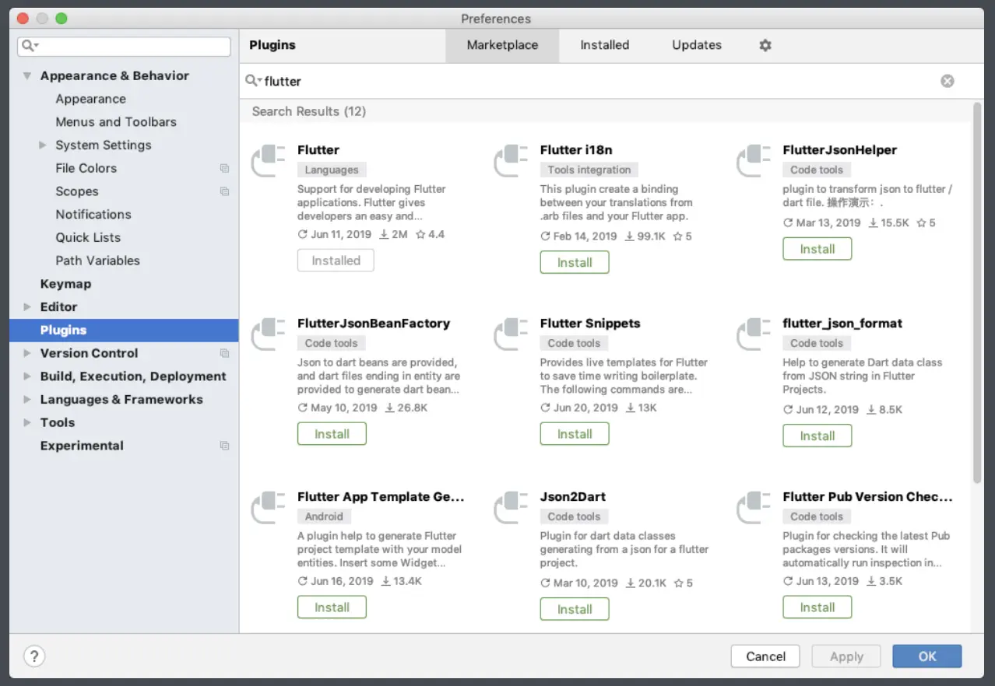Image resolution: width=995 pixels, height=686 pixels.
Task: Click the Scopes project-level icon
Action: pyautogui.click(x=224, y=191)
